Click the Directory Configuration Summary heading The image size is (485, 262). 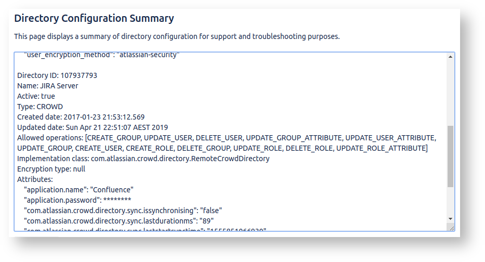(94, 19)
